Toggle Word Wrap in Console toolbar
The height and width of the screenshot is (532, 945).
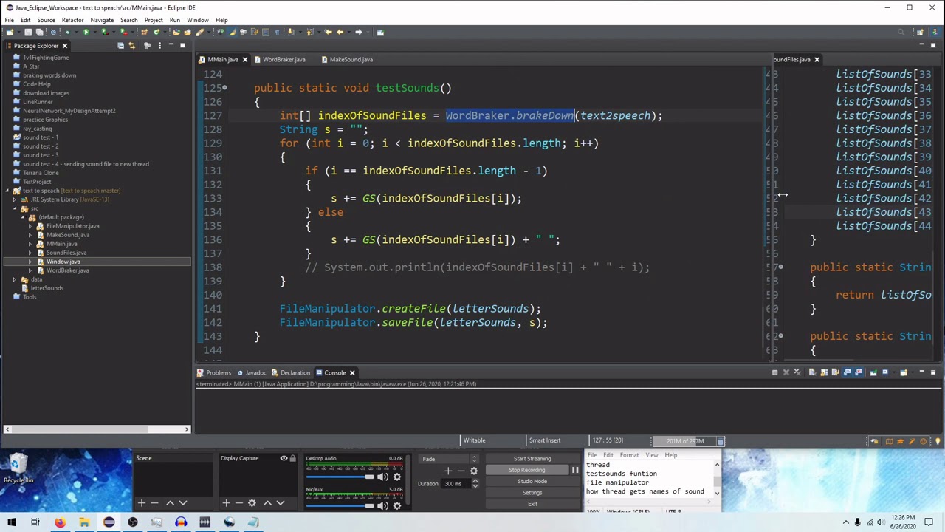[x=835, y=372]
